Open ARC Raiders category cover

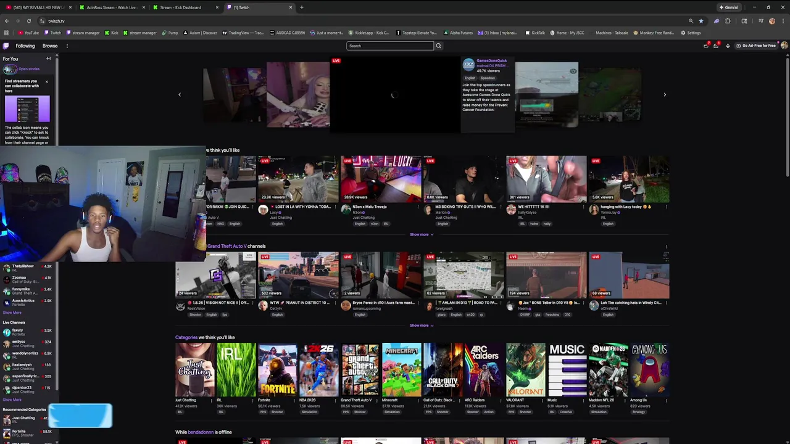484,369
